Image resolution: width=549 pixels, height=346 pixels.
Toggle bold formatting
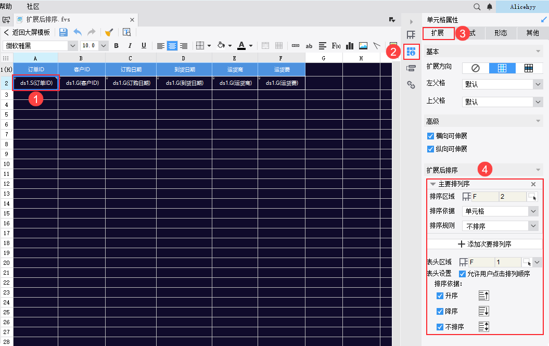click(x=116, y=46)
